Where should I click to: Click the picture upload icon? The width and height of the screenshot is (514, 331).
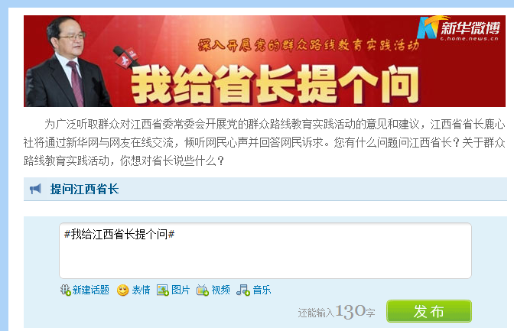163,290
